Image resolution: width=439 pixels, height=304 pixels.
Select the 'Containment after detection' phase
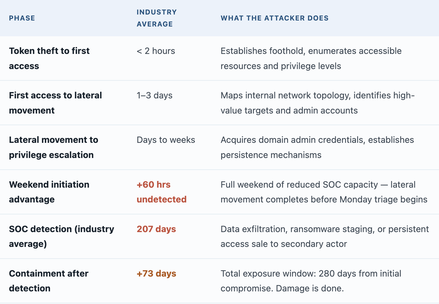[49, 281]
